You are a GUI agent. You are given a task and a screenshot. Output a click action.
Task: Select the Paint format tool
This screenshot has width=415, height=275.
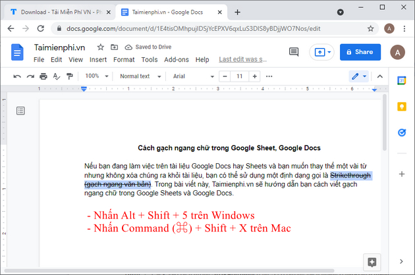[70, 76]
